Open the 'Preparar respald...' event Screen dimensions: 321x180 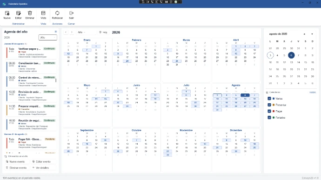[31, 110]
